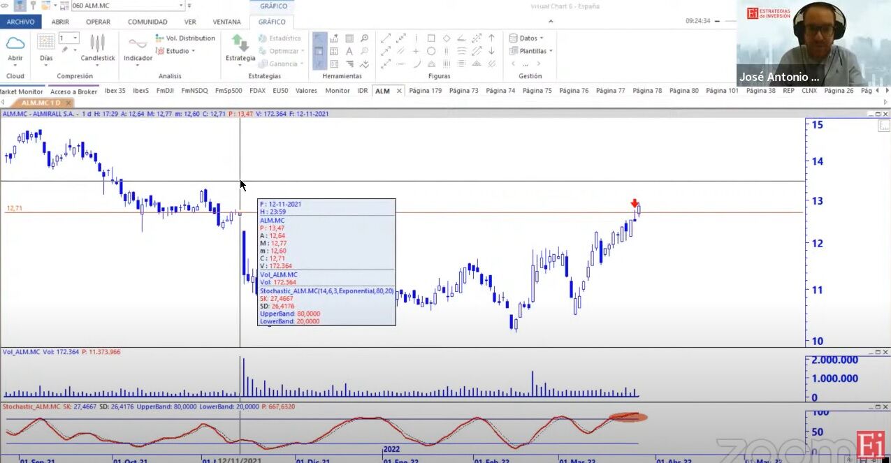Close the ALM page tab
Viewport: 891px width, 463px height.
(400, 91)
